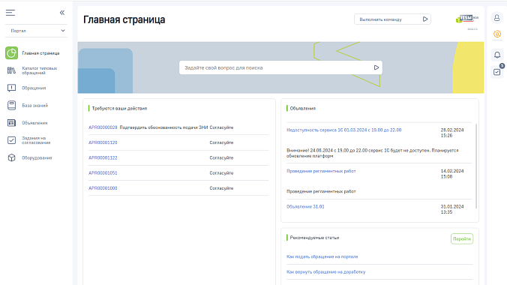
Task: Open the APR00001051 link
Action: coord(103,173)
